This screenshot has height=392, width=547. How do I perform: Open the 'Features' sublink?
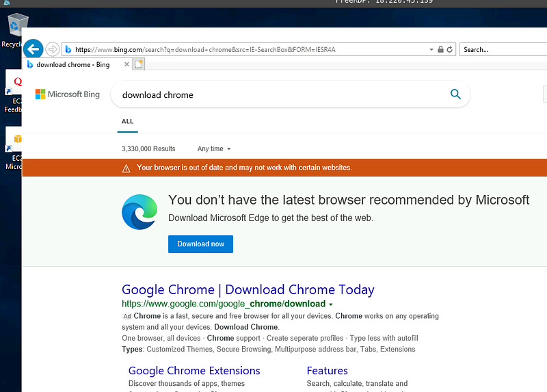328,370
